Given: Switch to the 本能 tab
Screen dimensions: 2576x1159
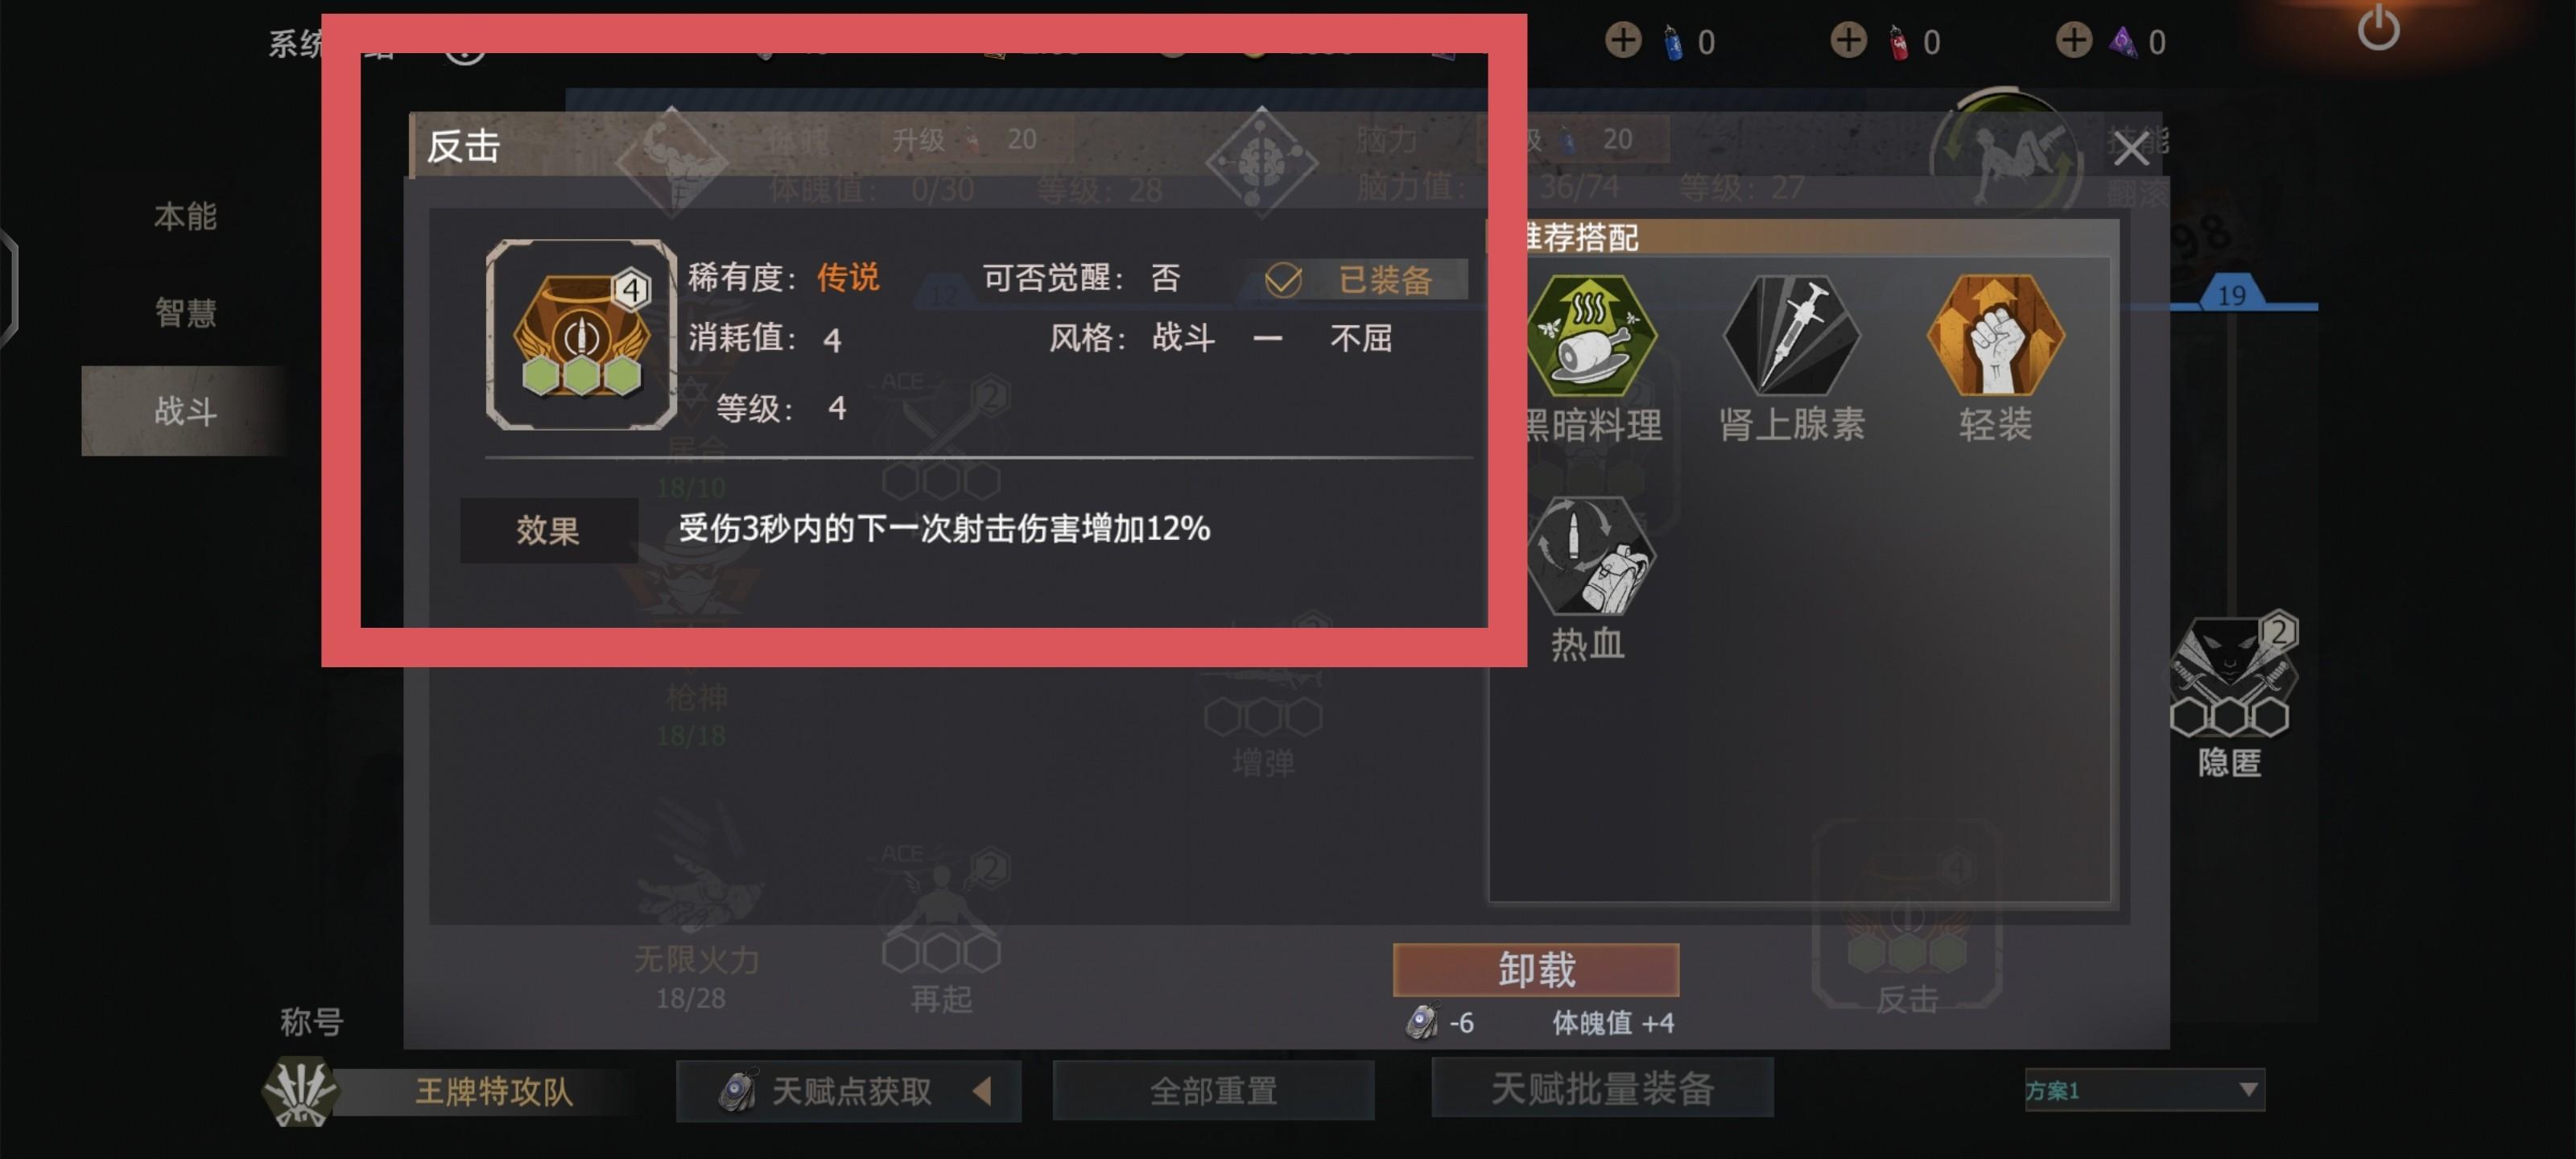Looking at the screenshot, I should pyautogui.click(x=185, y=216).
